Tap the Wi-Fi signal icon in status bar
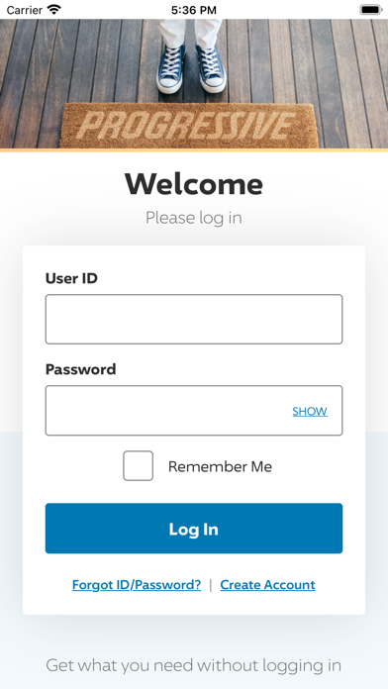This screenshot has width=388, height=689. pyautogui.click(x=54, y=10)
